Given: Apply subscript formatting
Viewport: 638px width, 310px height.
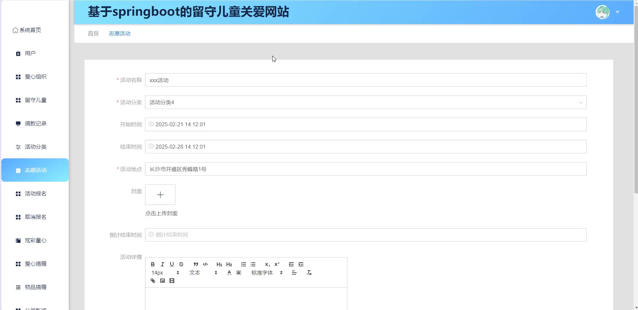Looking at the screenshot, I should [267, 264].
